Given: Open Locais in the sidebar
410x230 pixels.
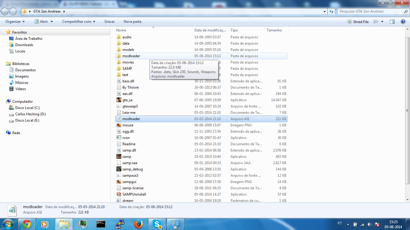Looking at the screenshot, I should [x=20, y=51].
